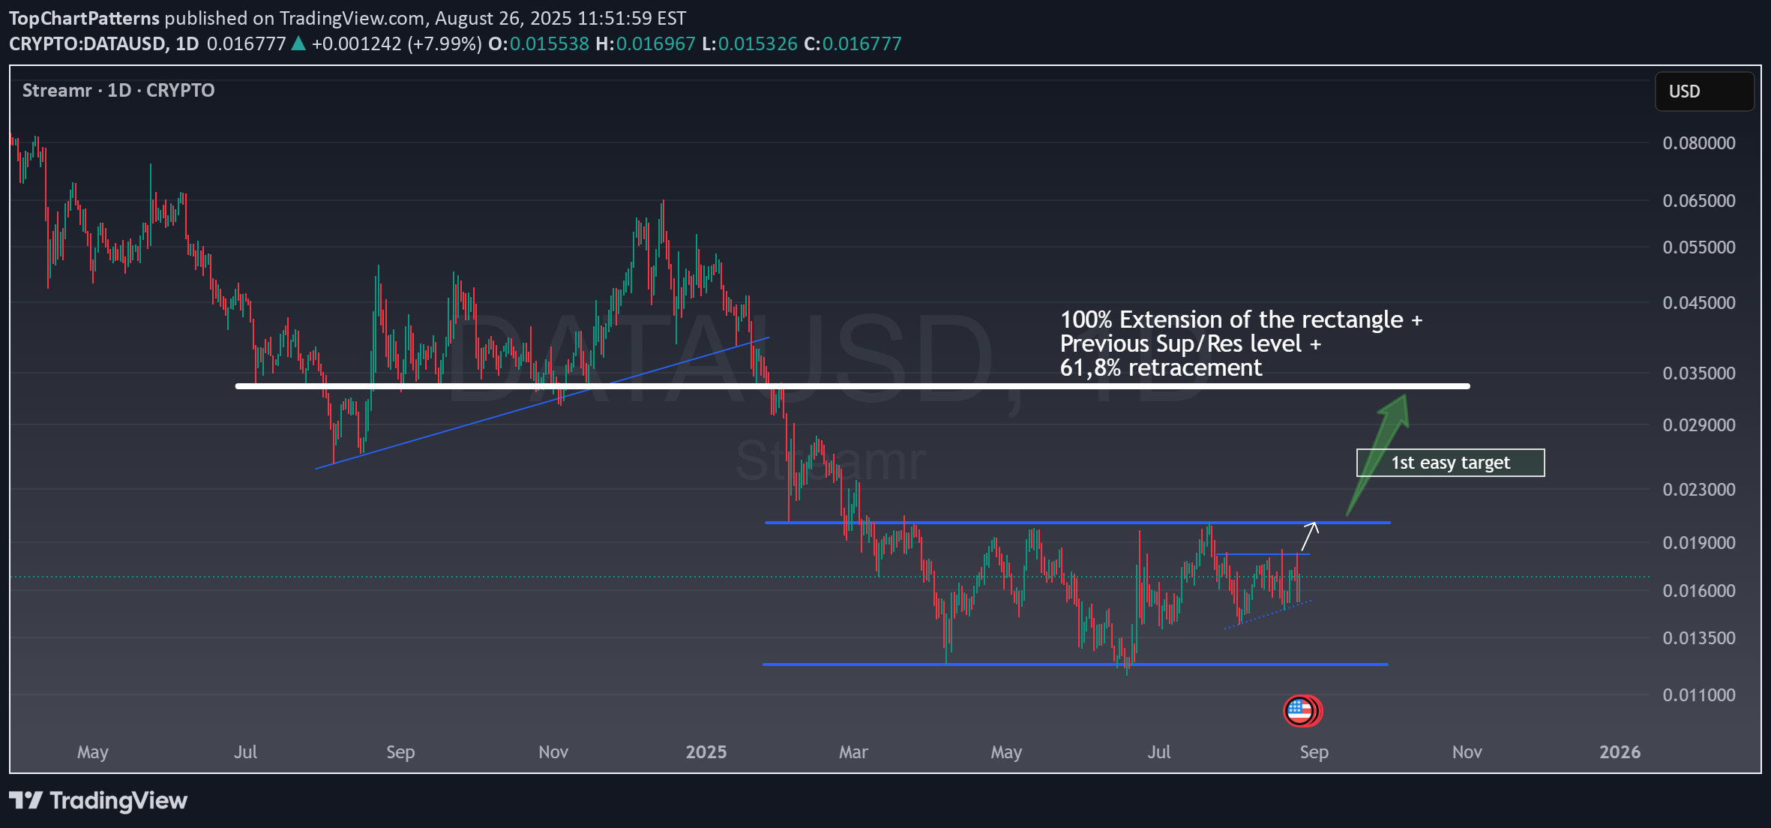This screenshot has height=828, width=1771.
Task: Click the 0.023000 price axis label
Action: (x=1699, y=490)
